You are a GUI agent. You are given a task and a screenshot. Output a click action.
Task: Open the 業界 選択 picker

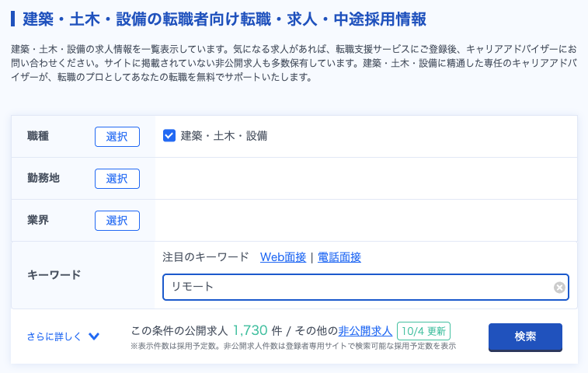(117, 221)
